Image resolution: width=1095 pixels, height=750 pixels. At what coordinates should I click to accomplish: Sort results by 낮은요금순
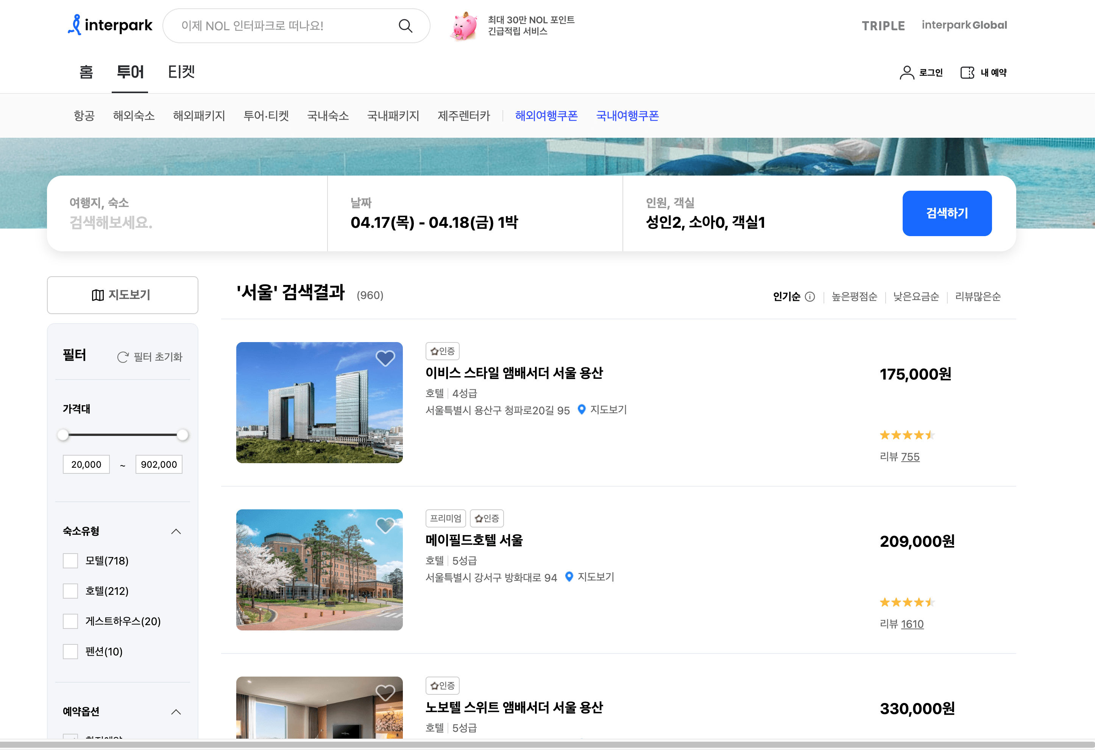(x=916, y=297)
